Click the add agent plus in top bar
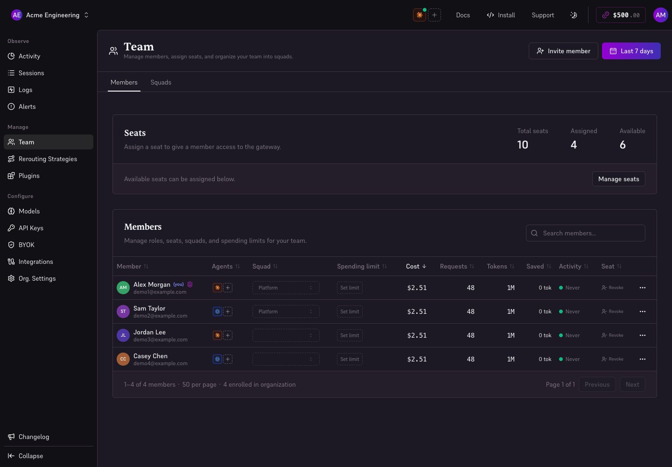This screenshot has width=672, height=467. [x=434, y=15]
